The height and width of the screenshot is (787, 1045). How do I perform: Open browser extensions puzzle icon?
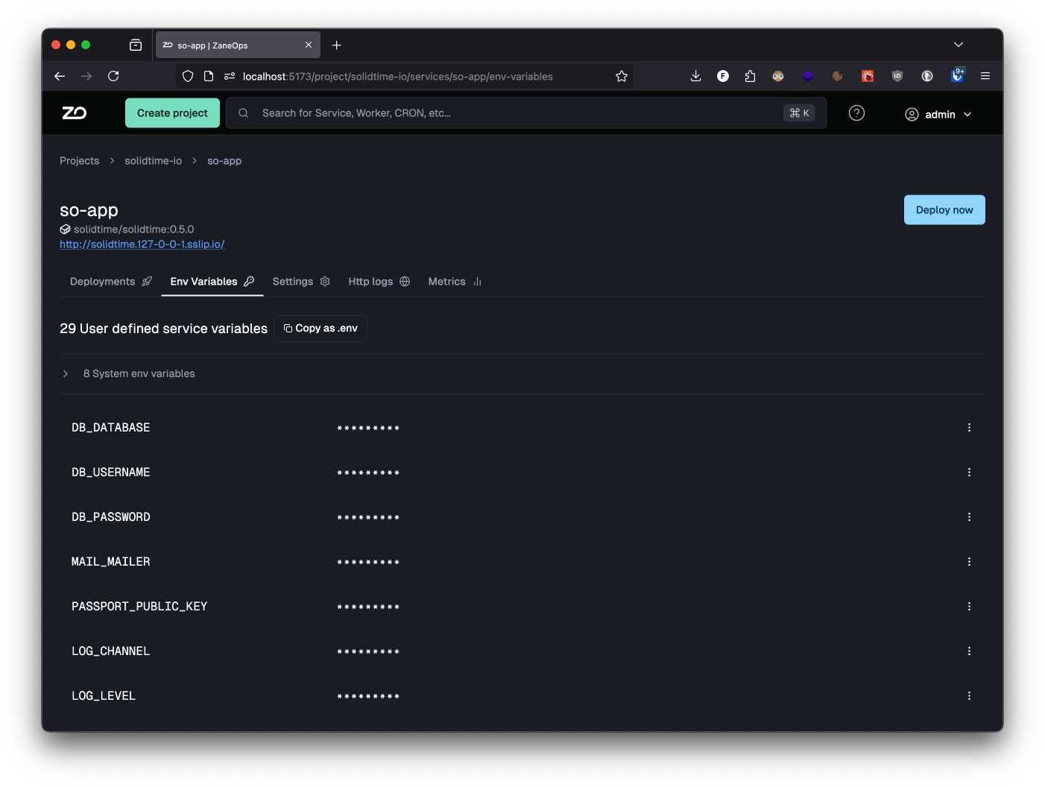pyautogui.click(x=750, y=76)
